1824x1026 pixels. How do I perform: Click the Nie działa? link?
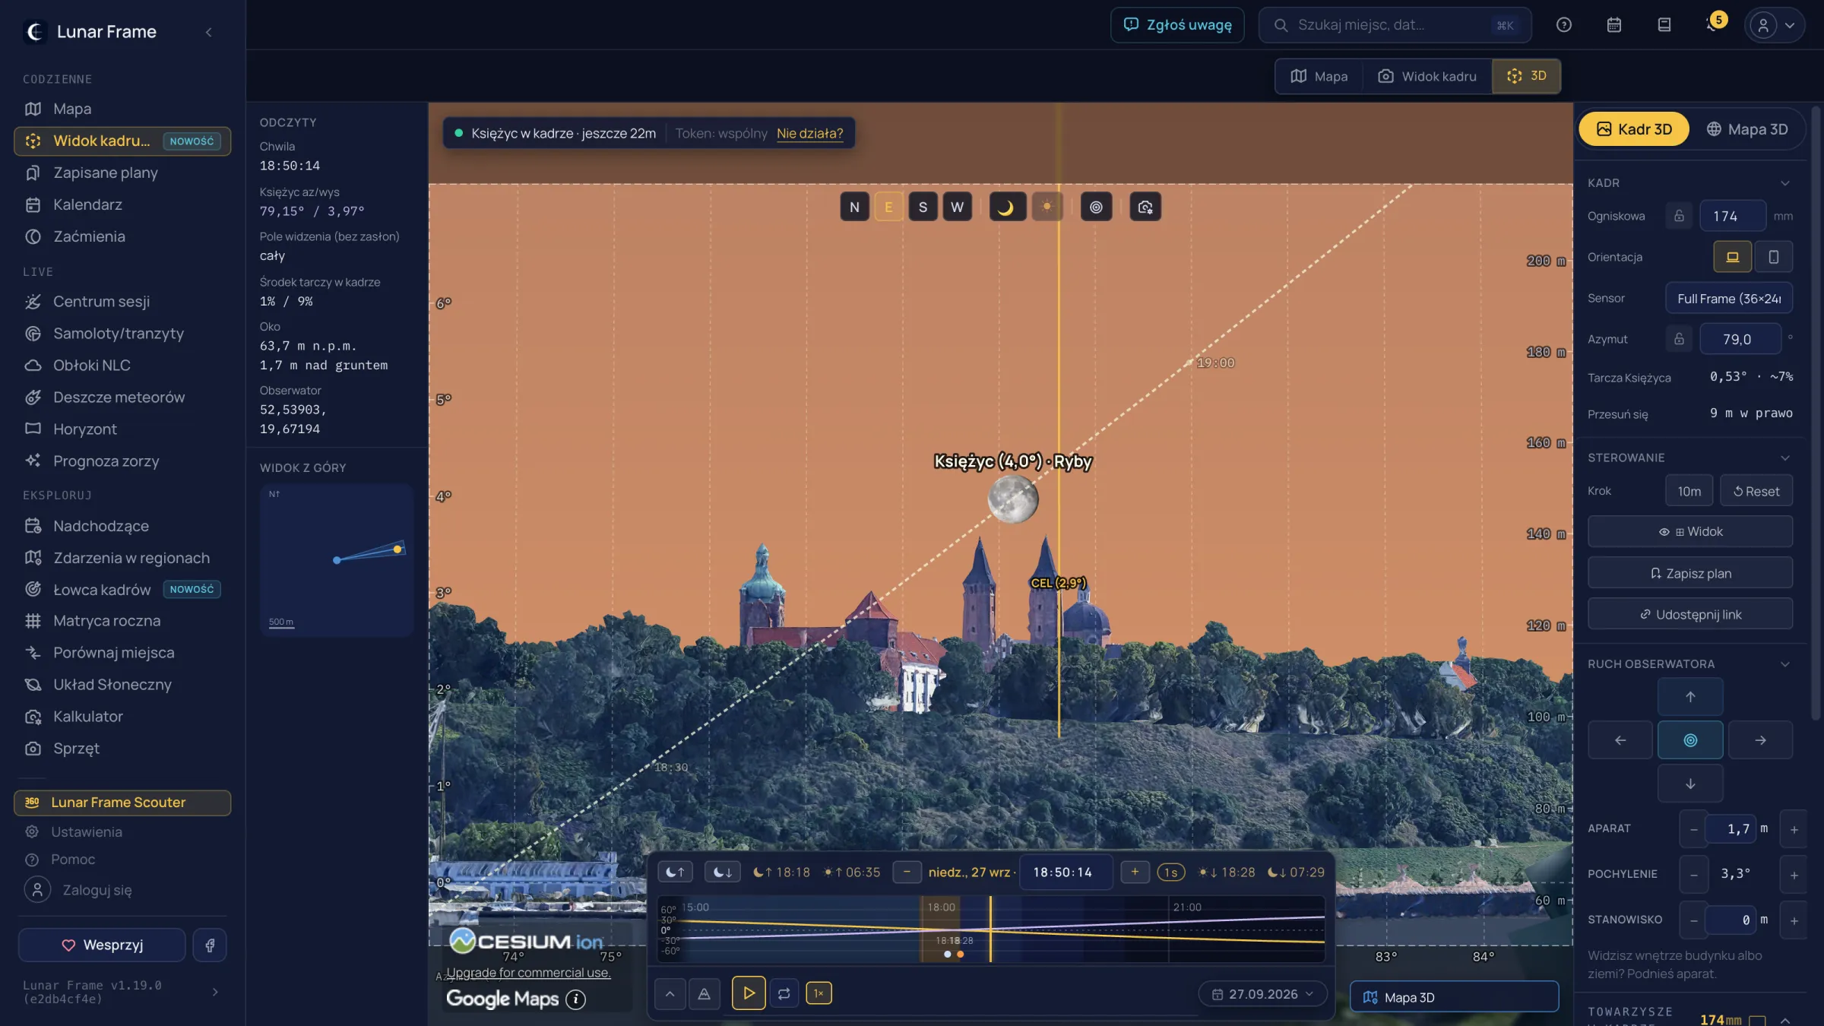click(x=809, y=133)
